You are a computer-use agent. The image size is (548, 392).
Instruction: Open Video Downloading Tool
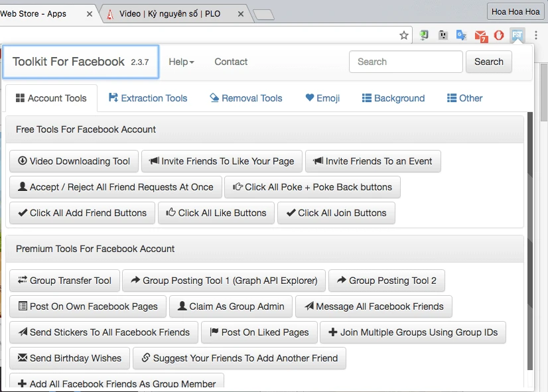pos(74,161)
